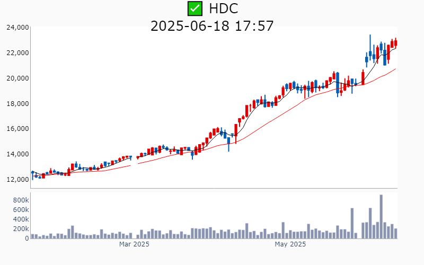424x265 pixels.
Task: Click the 14,000 price axis label
Action: pyautogui.click(x=17, y=154)
